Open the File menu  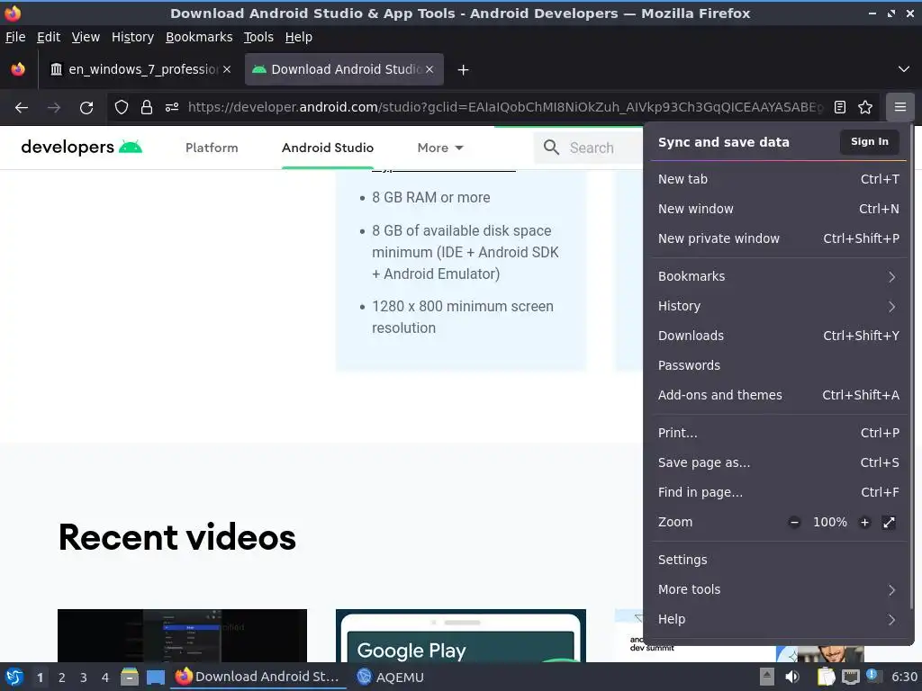15,37
